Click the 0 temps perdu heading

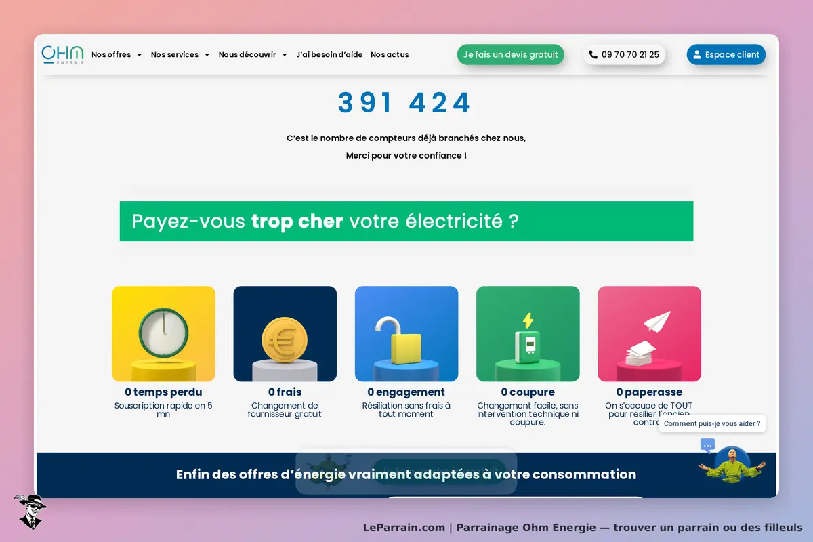tap(163, 392)
